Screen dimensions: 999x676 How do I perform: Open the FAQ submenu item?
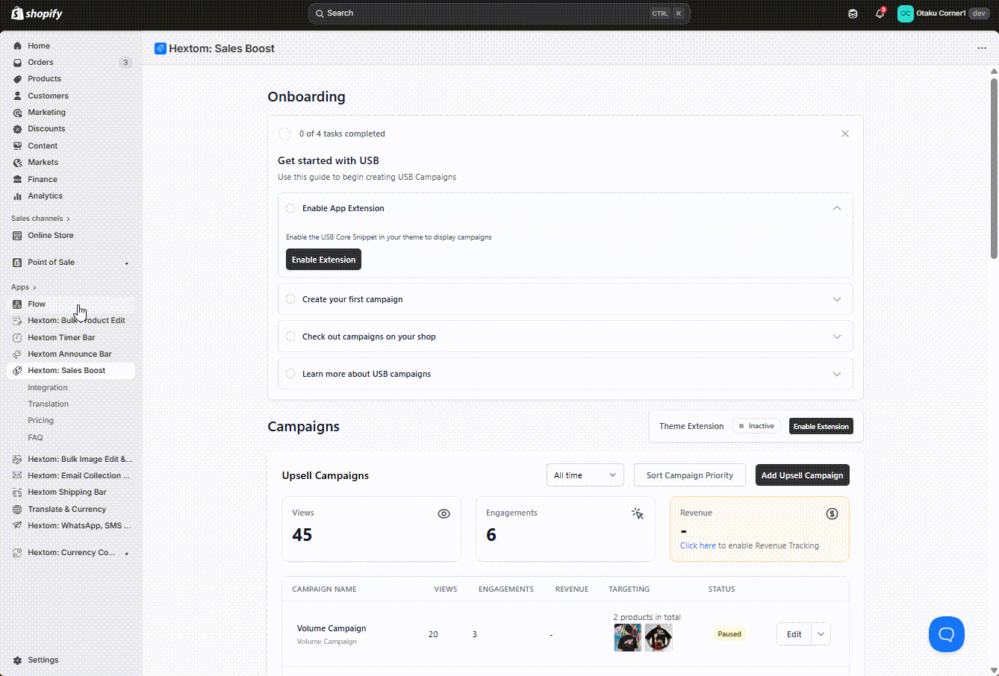35,438
